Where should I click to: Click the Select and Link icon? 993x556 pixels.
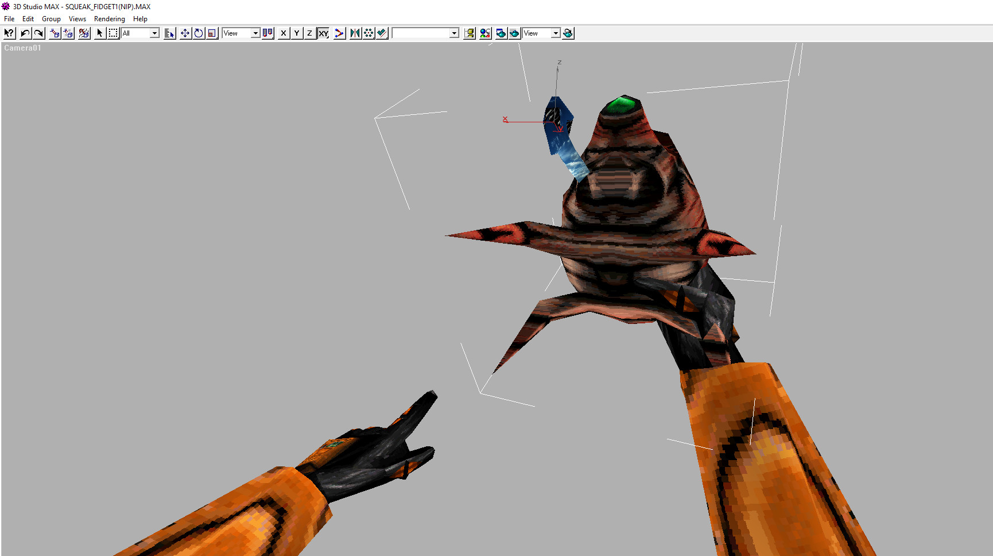(55, 33)
